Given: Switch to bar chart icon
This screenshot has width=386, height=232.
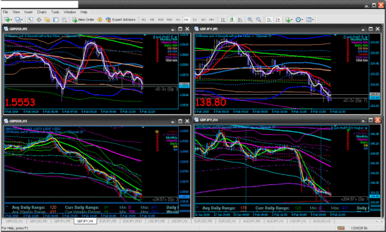Looking at the screenshot, I should coord(223,20).
